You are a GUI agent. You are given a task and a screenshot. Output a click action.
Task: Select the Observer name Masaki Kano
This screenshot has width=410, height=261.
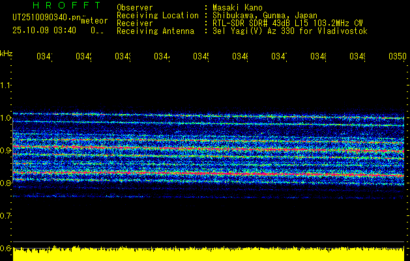pyautogui.click(x=235, y=8)
